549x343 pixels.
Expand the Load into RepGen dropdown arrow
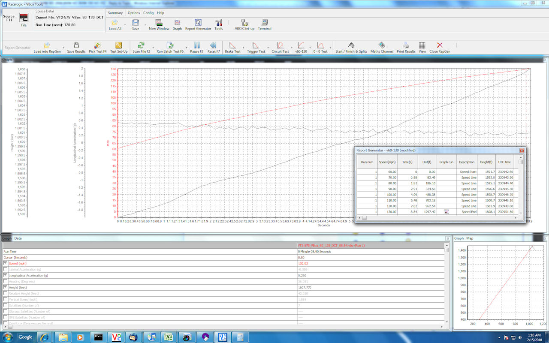point(63,48)
